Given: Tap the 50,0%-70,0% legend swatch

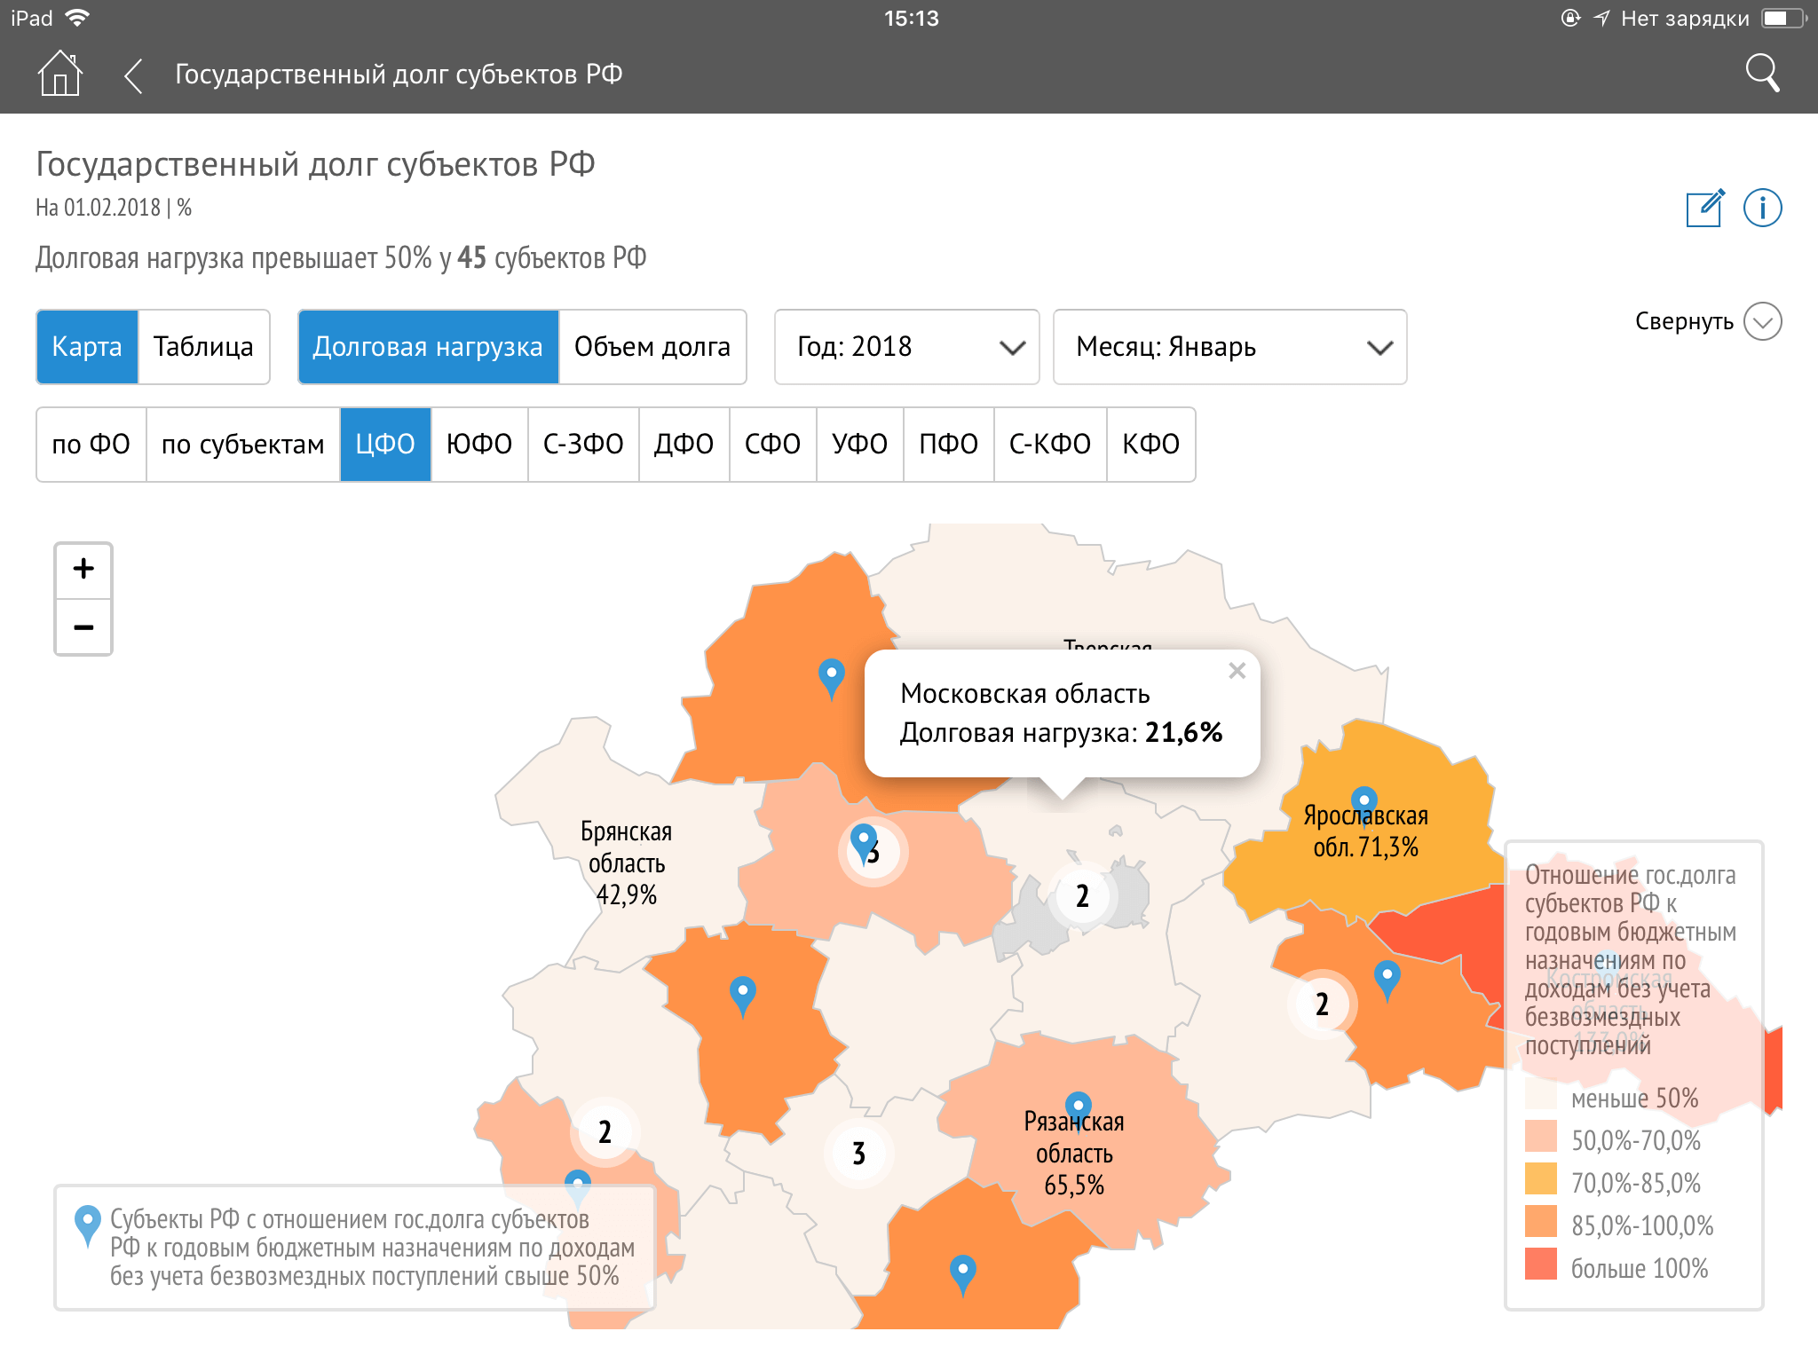Looking at the screenshot, I should [1541, 1136].
